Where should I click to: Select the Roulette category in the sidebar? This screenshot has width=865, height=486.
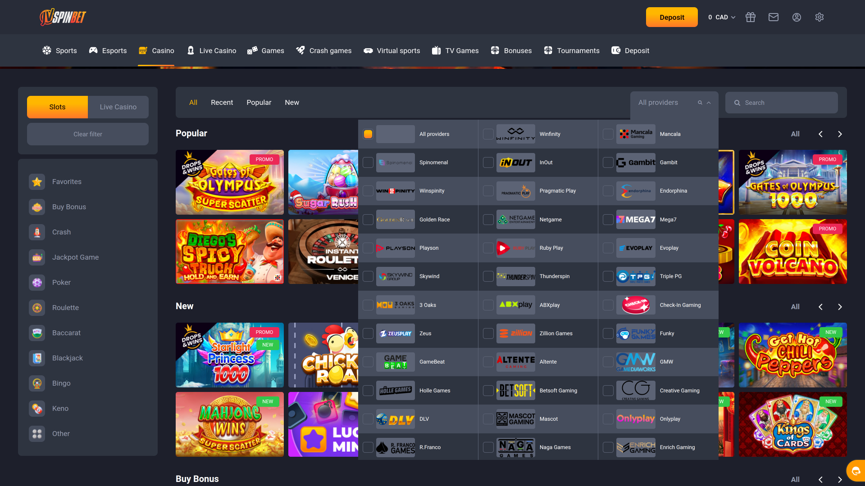coord(65,307)
